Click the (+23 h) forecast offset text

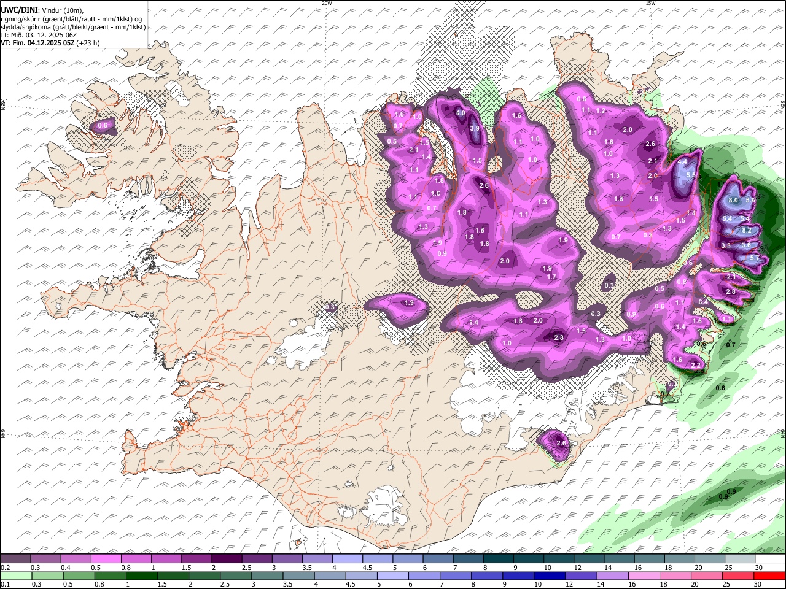(x=88, y=43)
